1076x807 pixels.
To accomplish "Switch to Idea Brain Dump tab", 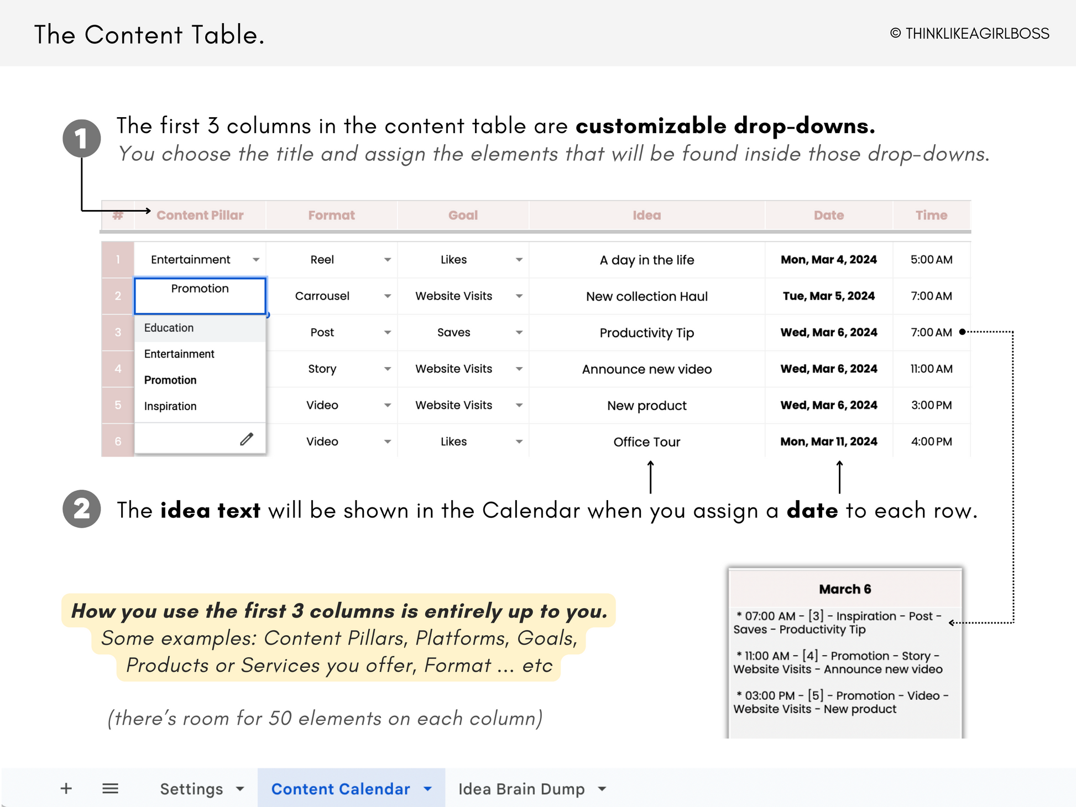I will pyautogui.click(x=521, y=789).
